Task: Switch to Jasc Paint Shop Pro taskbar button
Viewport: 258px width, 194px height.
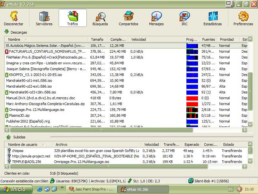Action: tap(92, 189)
